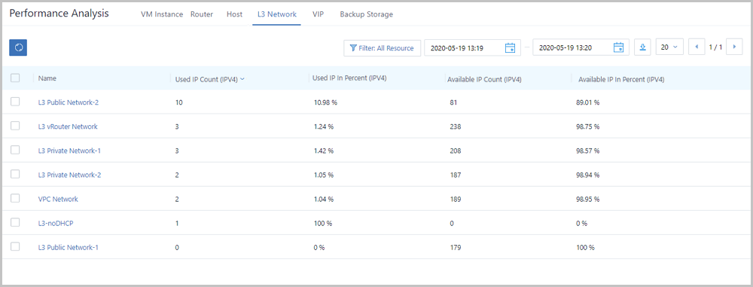Check the L3 Public Network-2 row
The width and height of the screenshot is (753, 287).
(x=15, y=102)
